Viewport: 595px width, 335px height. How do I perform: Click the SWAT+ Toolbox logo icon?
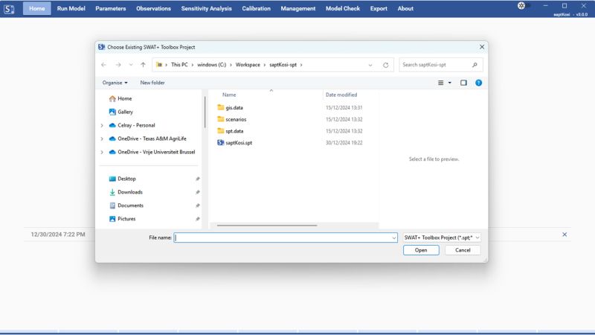click(9, 9)
